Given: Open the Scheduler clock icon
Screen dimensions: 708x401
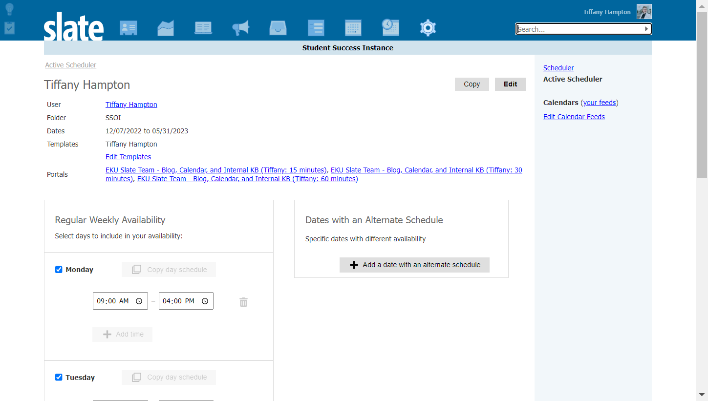Looking at the screenshot, I should pos(390,27).
